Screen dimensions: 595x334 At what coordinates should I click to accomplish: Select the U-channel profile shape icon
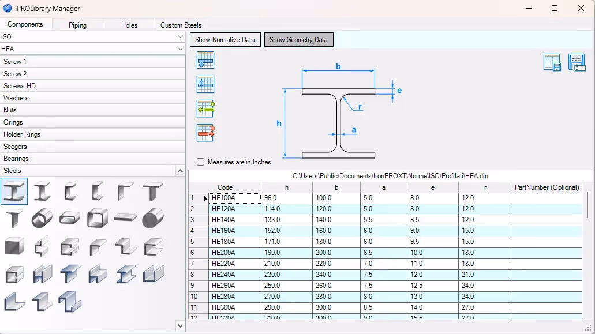click(x=69, y=191)
